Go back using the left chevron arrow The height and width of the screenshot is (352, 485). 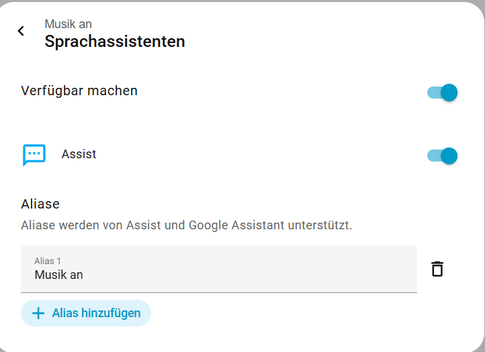pyautogui.click(x=21, y=31)
